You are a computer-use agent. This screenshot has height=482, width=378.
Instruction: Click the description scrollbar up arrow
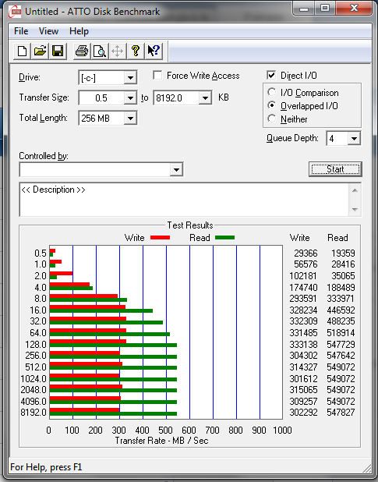click(x=355, y=190)
